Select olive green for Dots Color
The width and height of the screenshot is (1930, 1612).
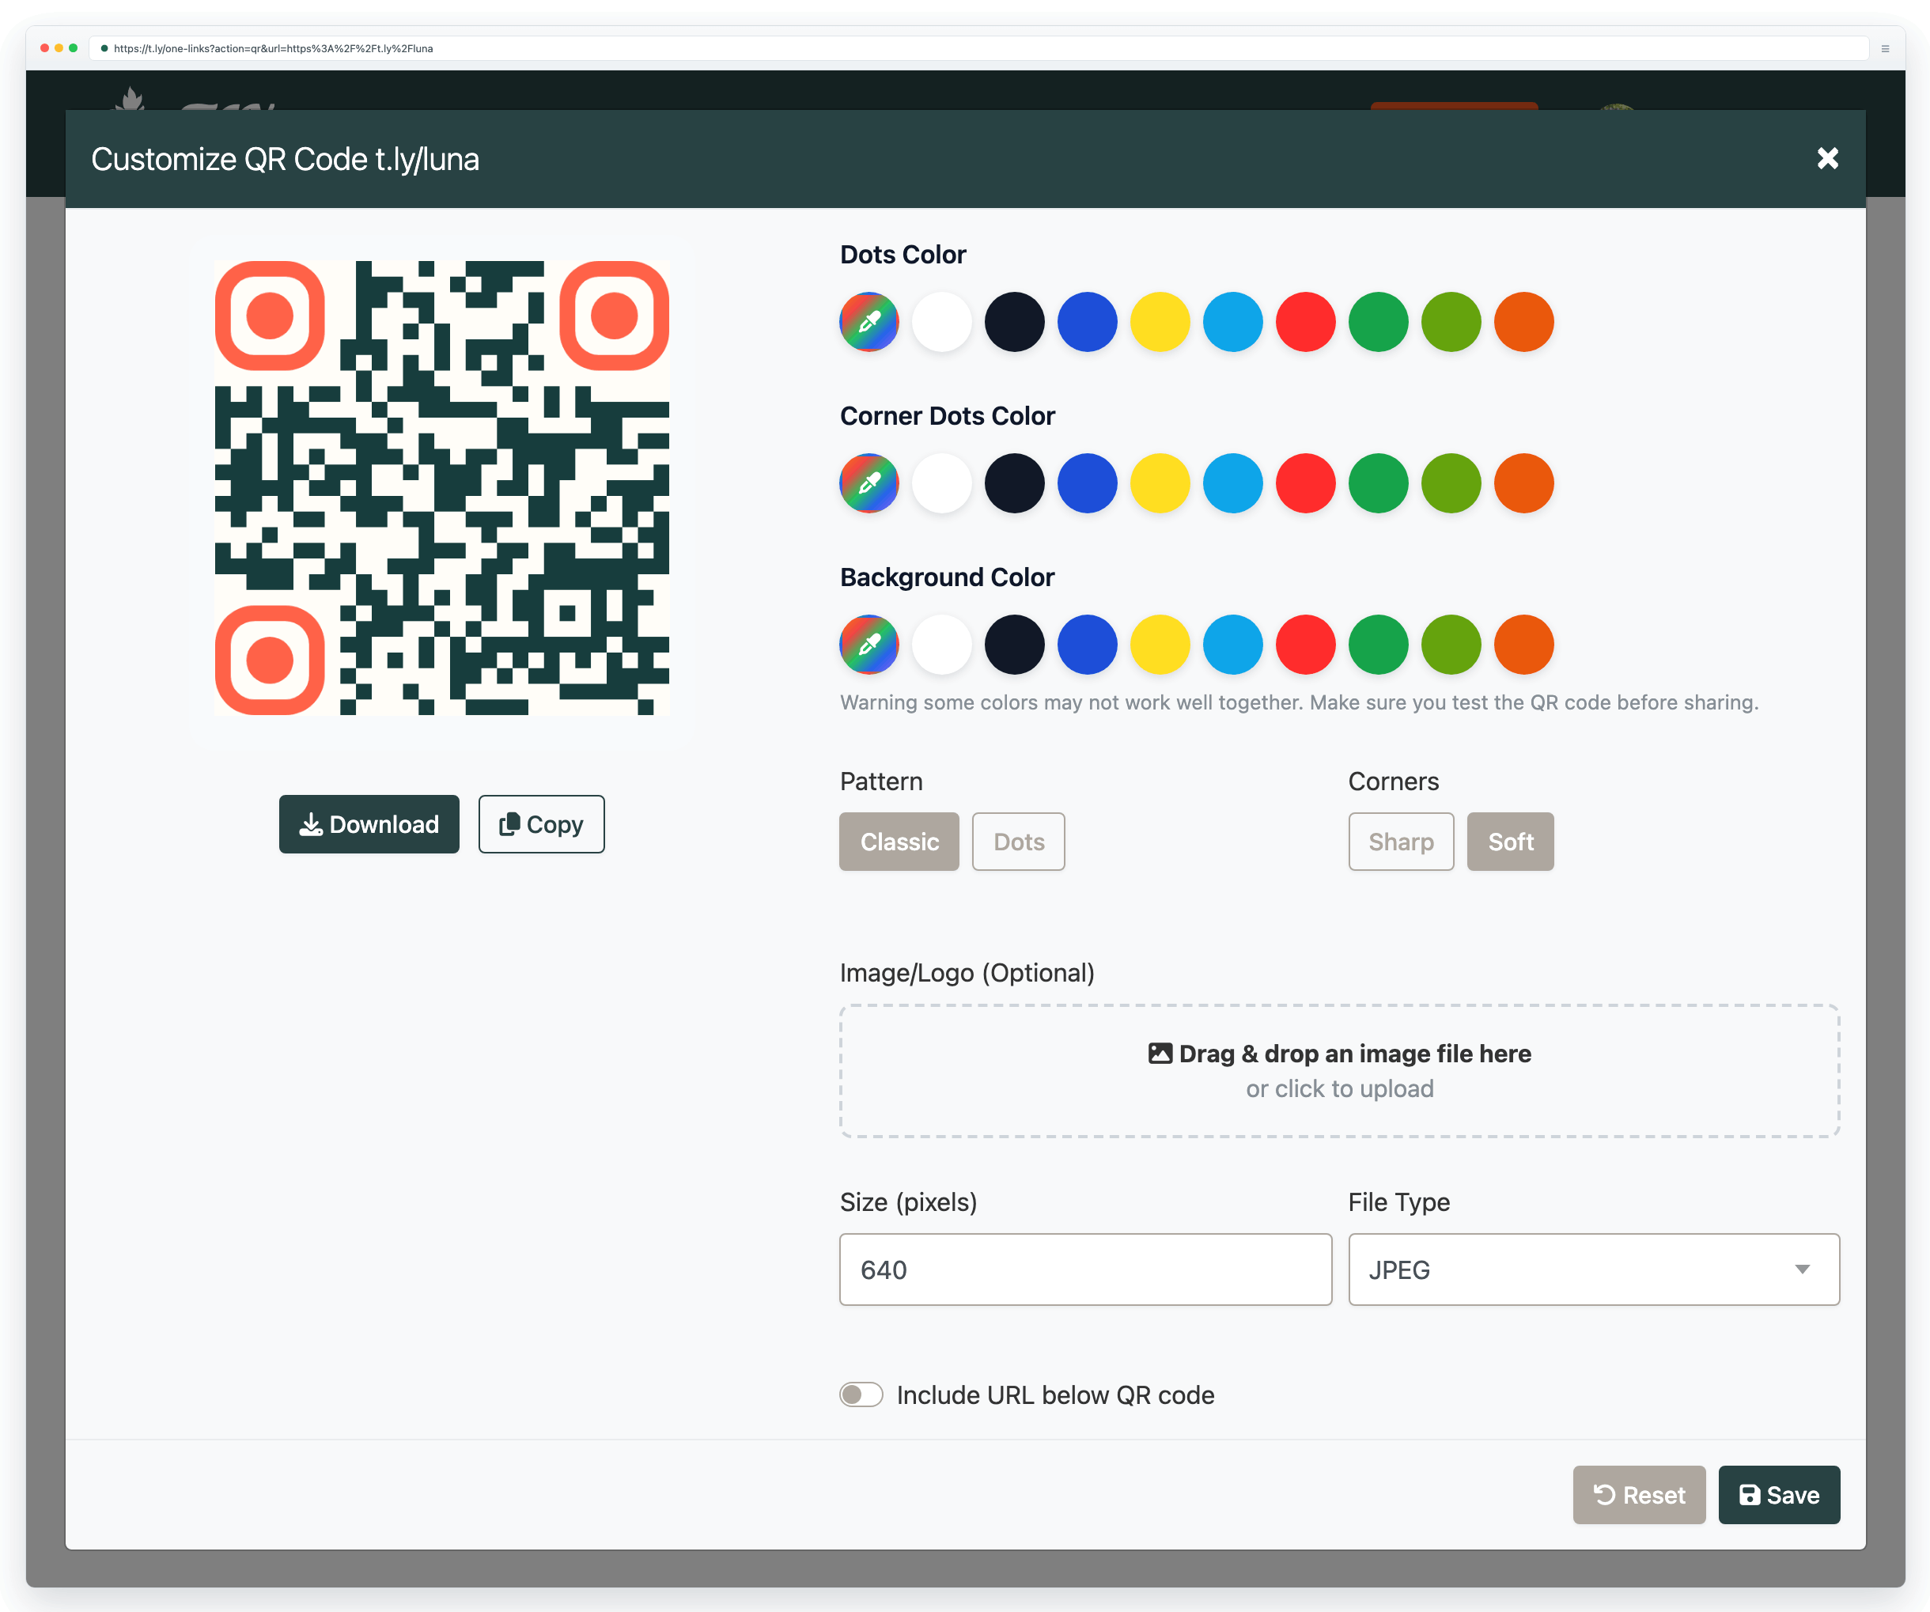coord(1451,322)
